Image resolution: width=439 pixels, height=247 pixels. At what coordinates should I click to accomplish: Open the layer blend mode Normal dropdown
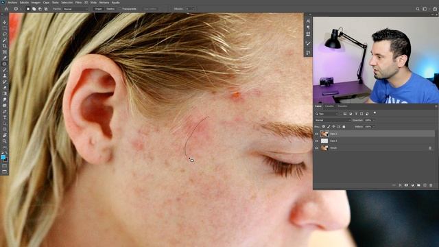(333, 120)
